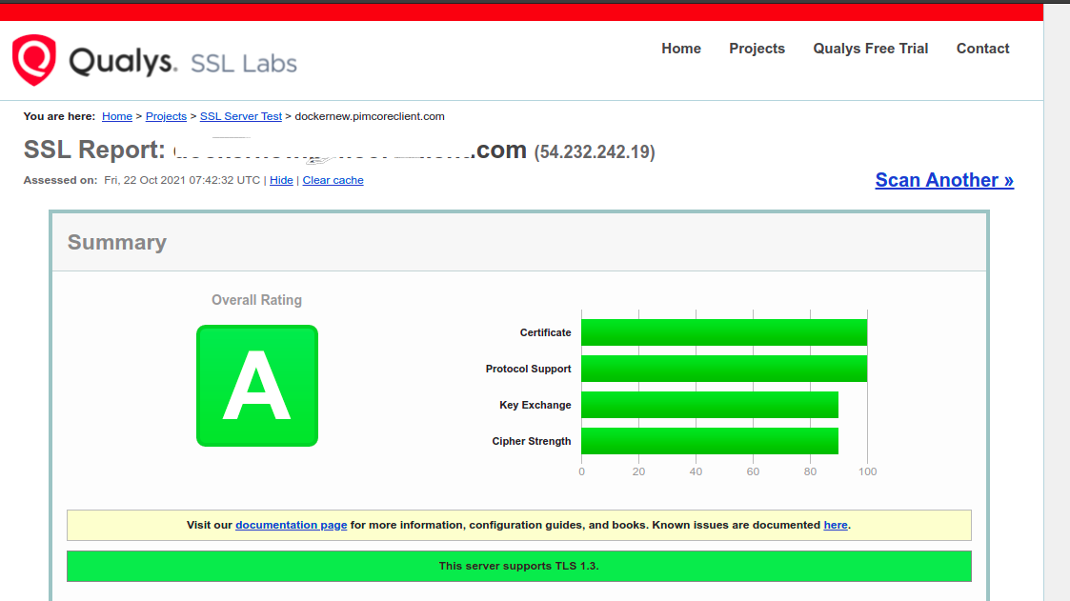Click the 'Protocol Support' chart label
This screenshot has height=601, width=1070.
[x=528, y=369]
